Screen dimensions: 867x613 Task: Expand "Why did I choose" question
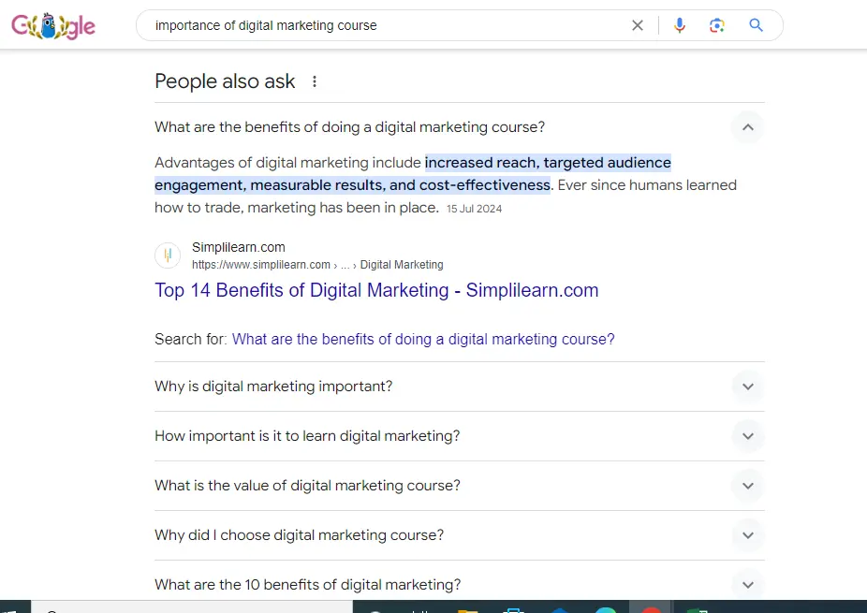coord(747,535)
